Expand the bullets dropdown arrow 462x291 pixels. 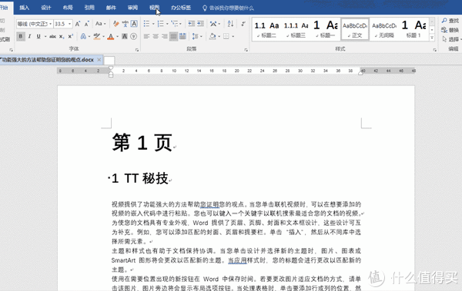click(153, 24)
